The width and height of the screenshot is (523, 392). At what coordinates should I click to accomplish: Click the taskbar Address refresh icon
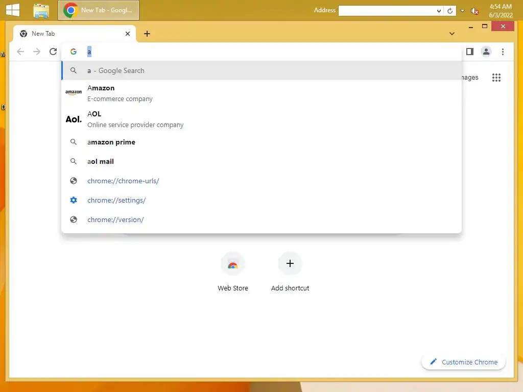point(450,11)
